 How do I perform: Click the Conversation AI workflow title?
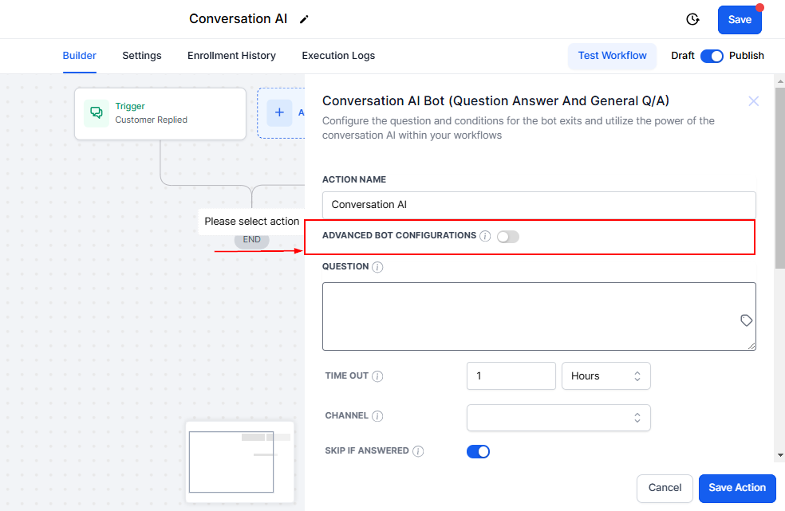click(239, 19)
